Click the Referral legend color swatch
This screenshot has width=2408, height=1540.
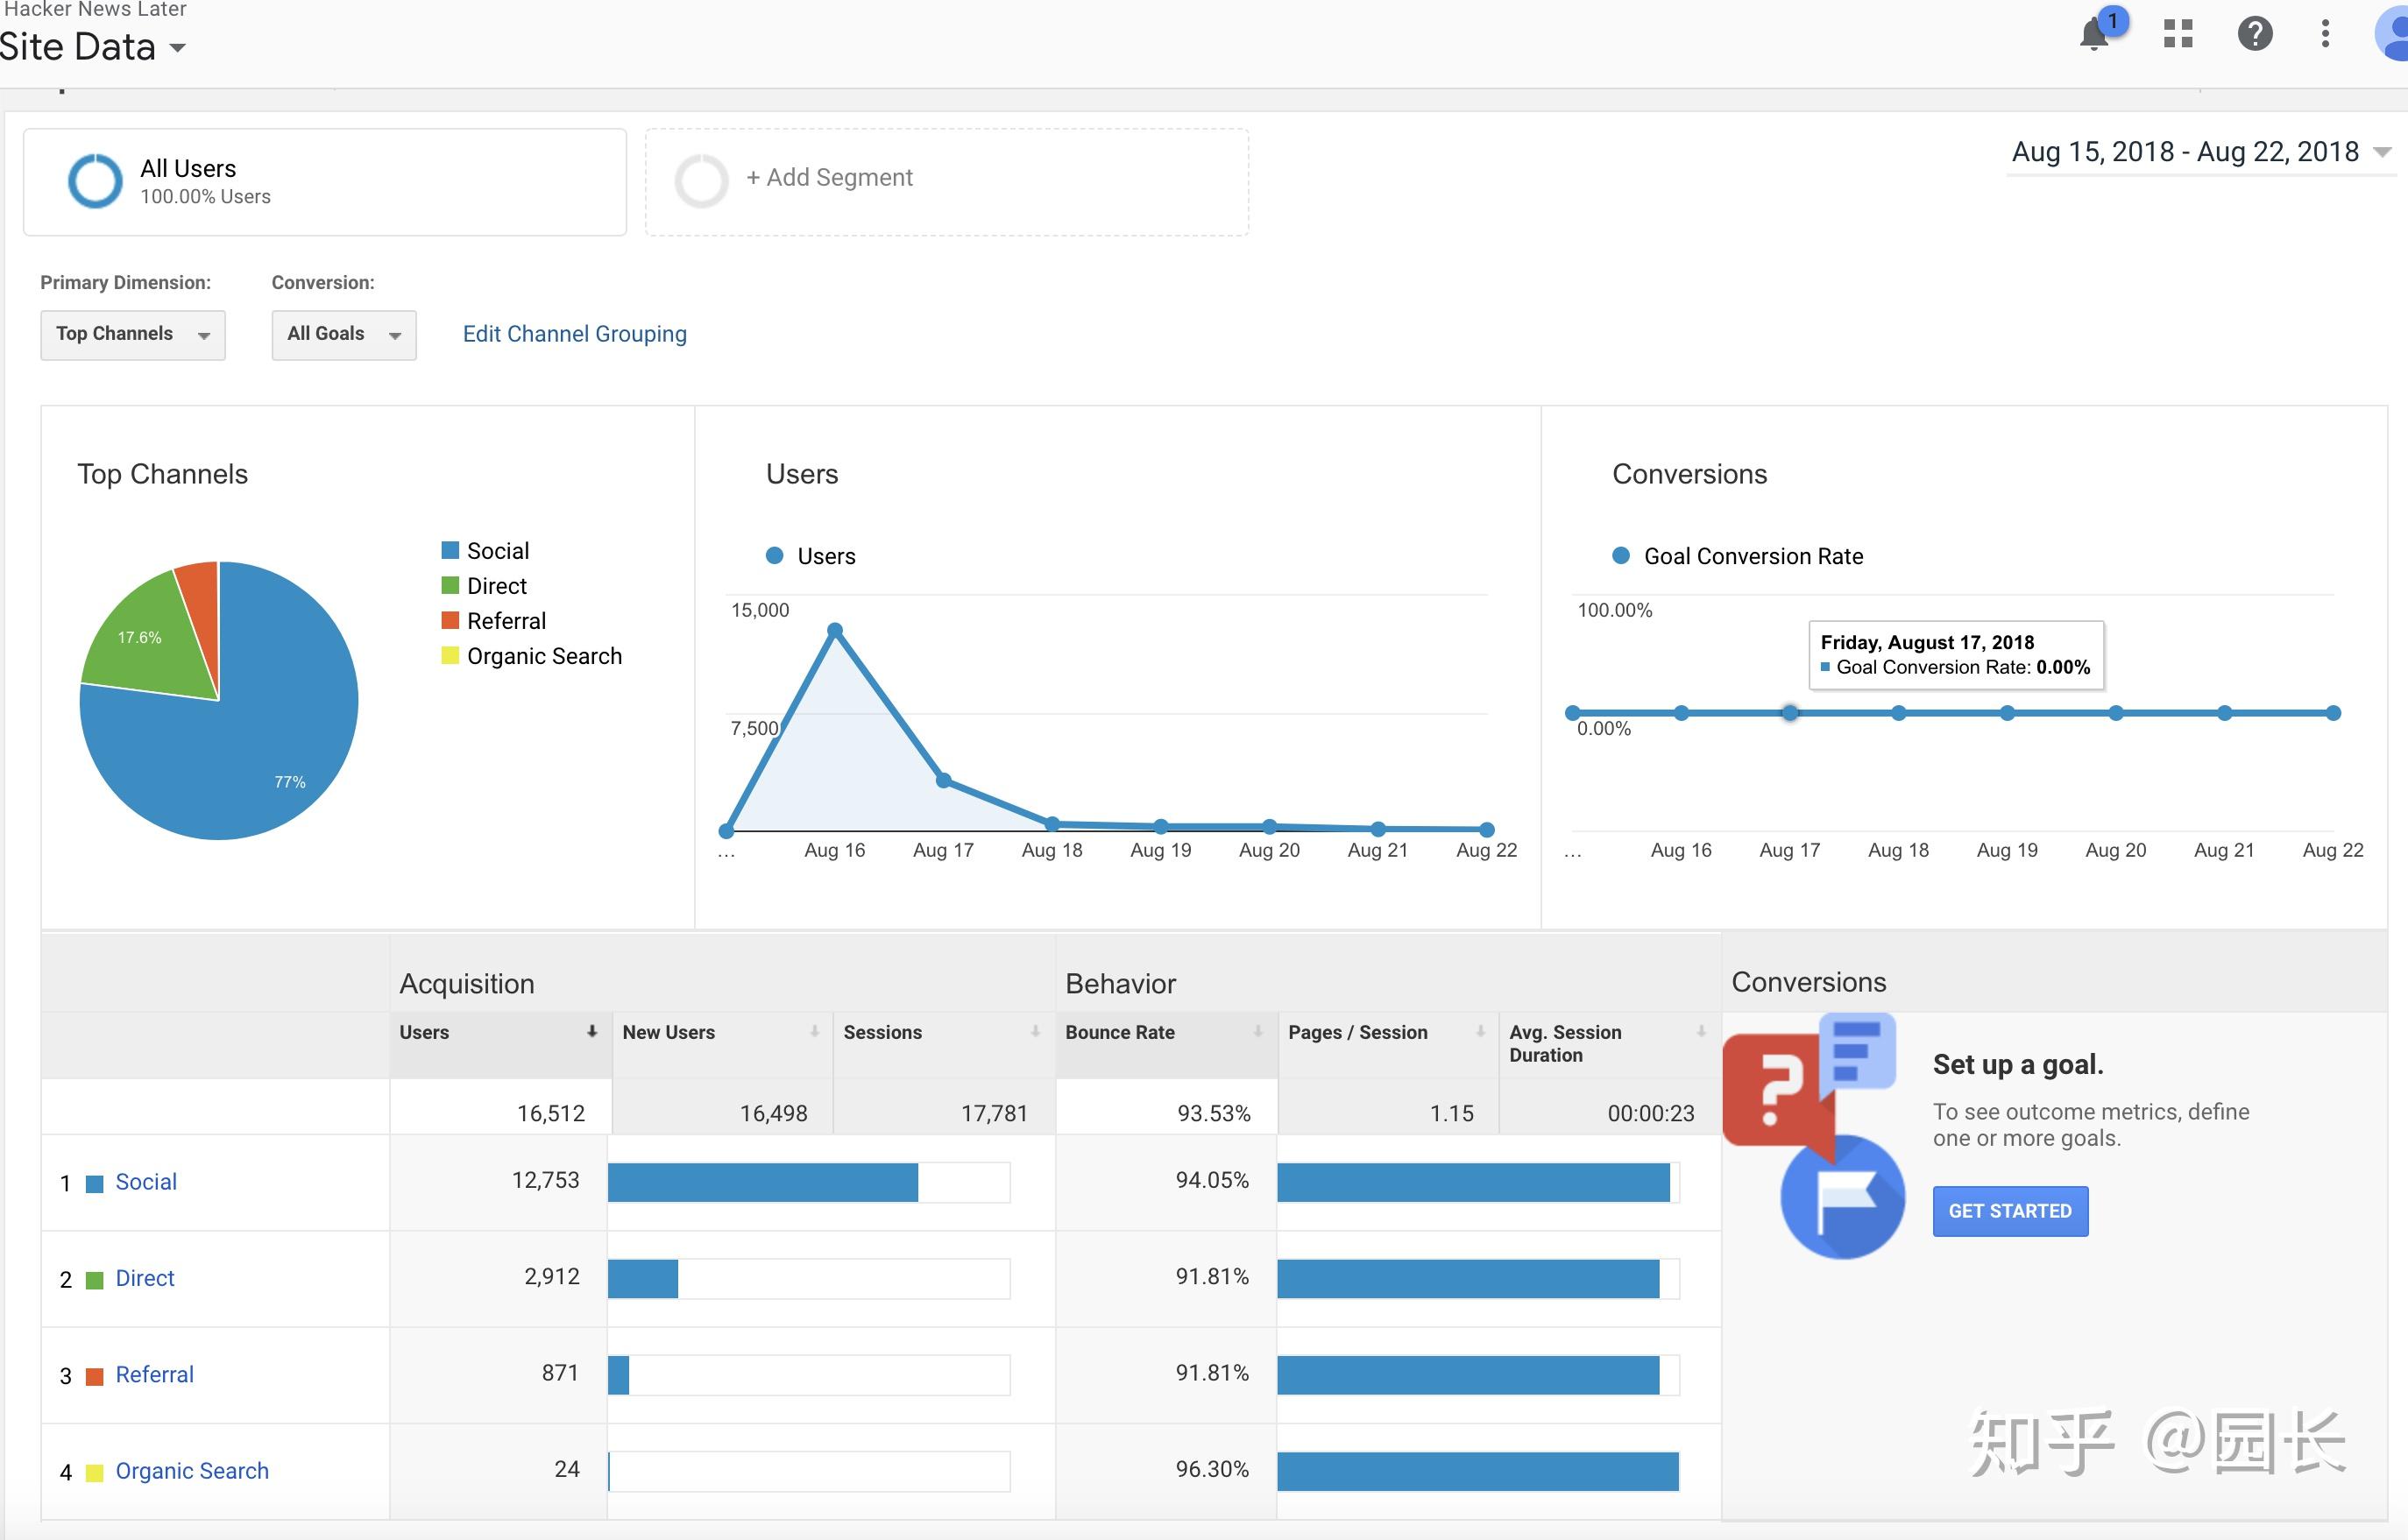coord(450,620)
